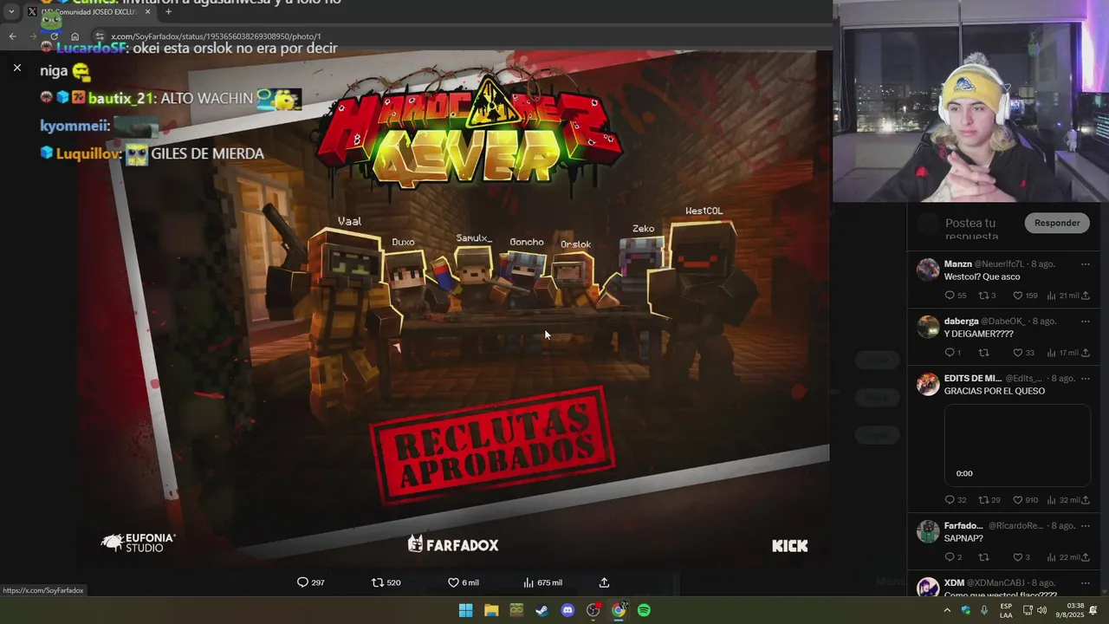1109x624 pixels.
Task: Open more options on XDM's reply
Action: click(x=1085, y=582)
